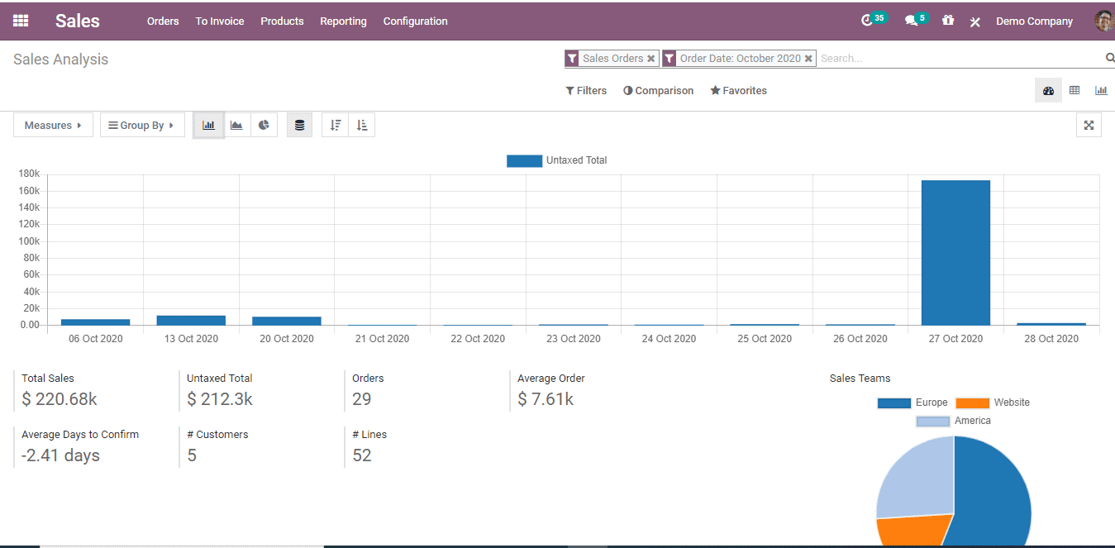Viewport: 1115px width, 548px height.
Task: Toggle stacked bars mode
Action: point(299,126)
